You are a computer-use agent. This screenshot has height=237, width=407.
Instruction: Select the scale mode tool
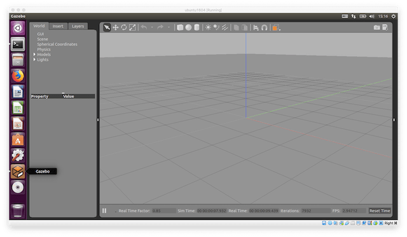(x=132, y=27)
